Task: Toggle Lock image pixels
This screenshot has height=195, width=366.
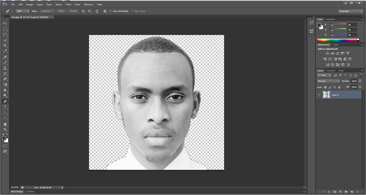Action: tap(330, 87)
